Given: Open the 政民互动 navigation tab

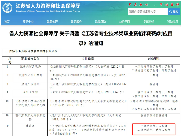Looking at the screenshot, I should pos(100,21).
